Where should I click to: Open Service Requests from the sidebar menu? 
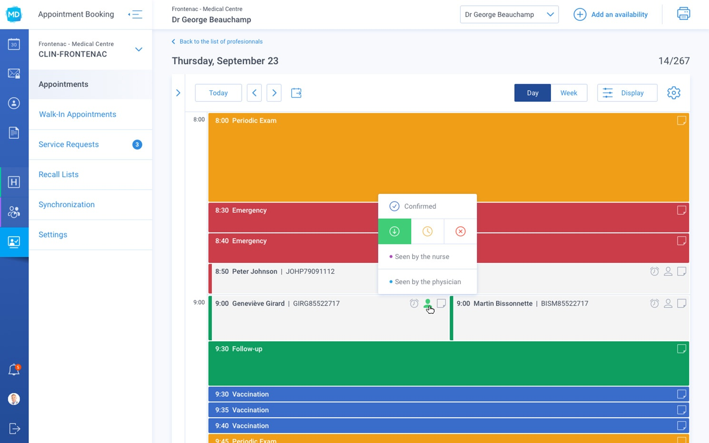click(x=69, y=144)
